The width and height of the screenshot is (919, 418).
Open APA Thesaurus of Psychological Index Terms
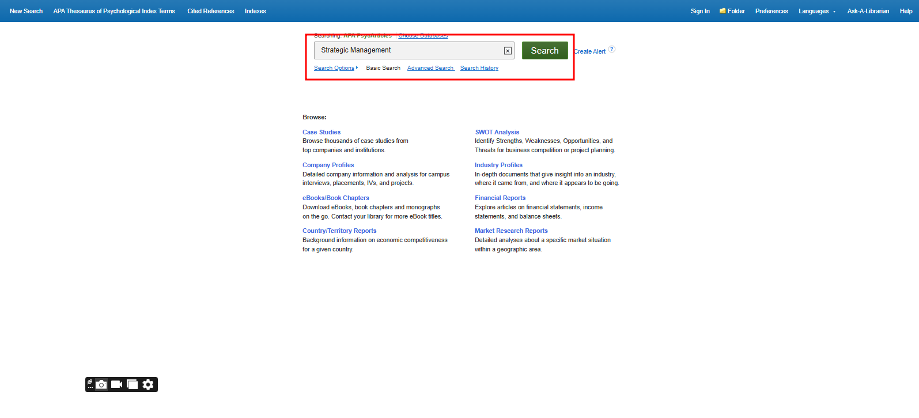point(114,11)
